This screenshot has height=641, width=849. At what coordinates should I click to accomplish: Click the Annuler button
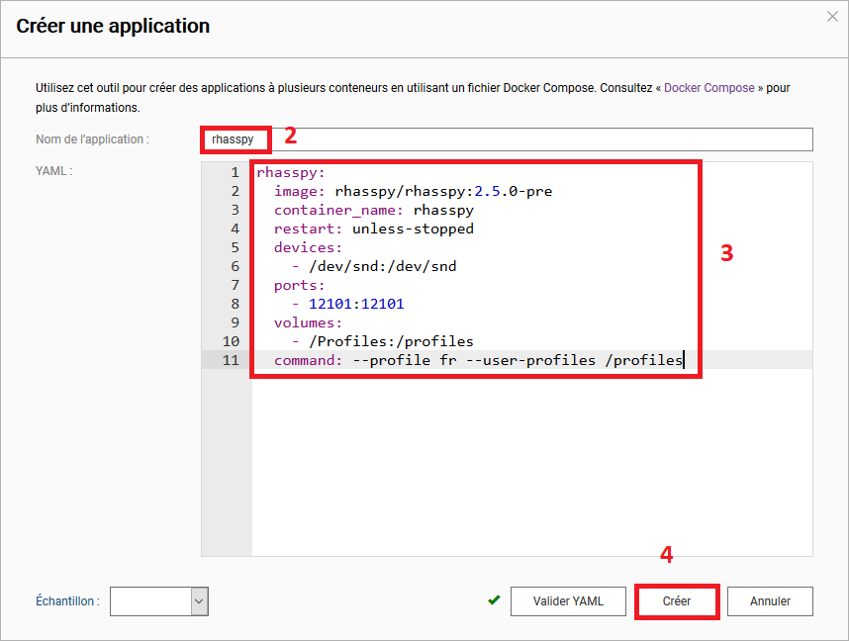coord(770,601)
